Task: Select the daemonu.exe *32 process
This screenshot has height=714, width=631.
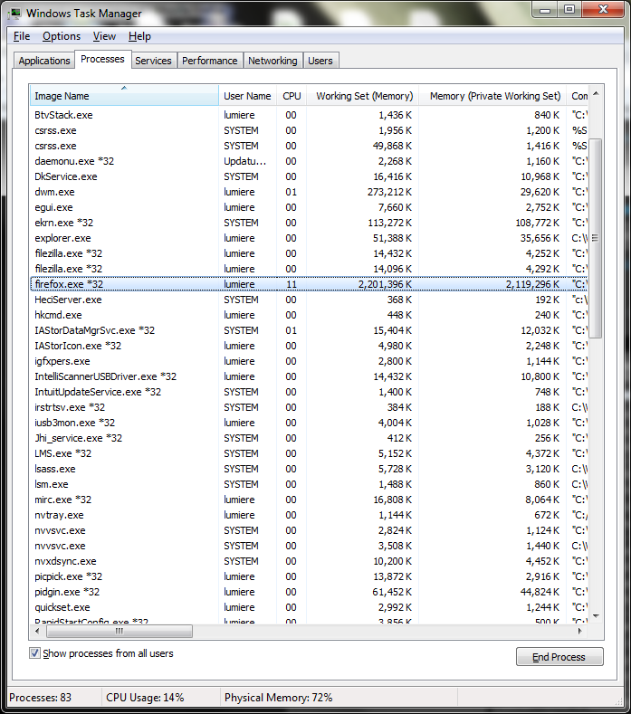Action: pos(309,161)
